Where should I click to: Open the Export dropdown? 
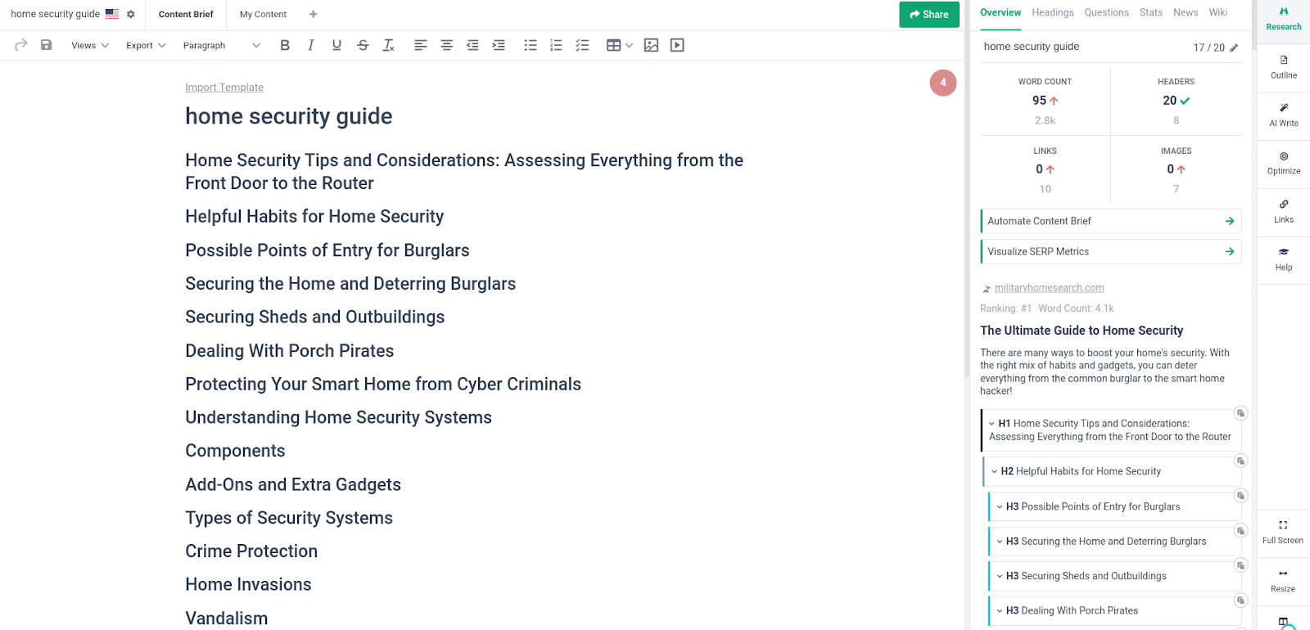click(146, 45)
